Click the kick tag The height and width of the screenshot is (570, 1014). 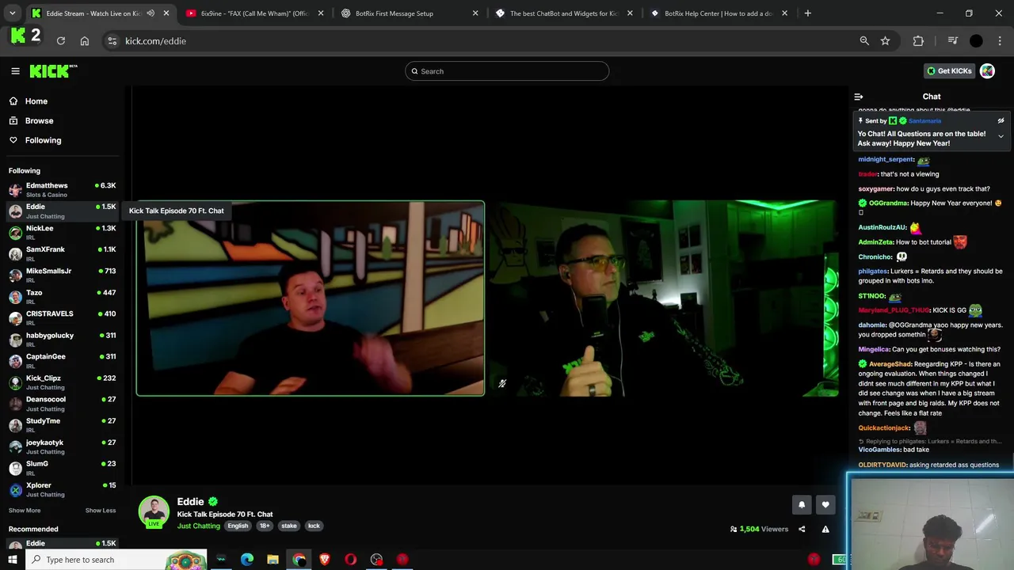[x=314, y=526]
